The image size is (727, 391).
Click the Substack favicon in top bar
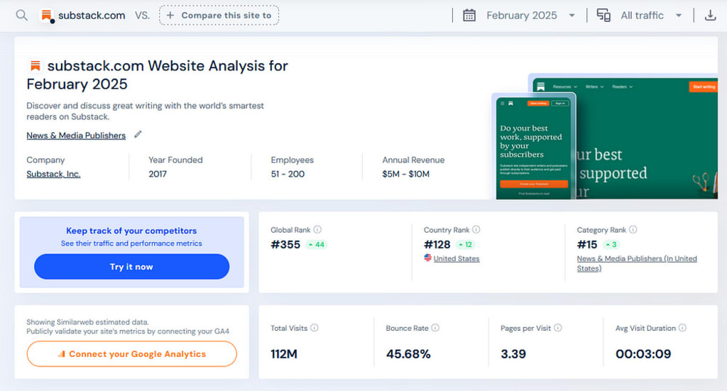[47, 16]
